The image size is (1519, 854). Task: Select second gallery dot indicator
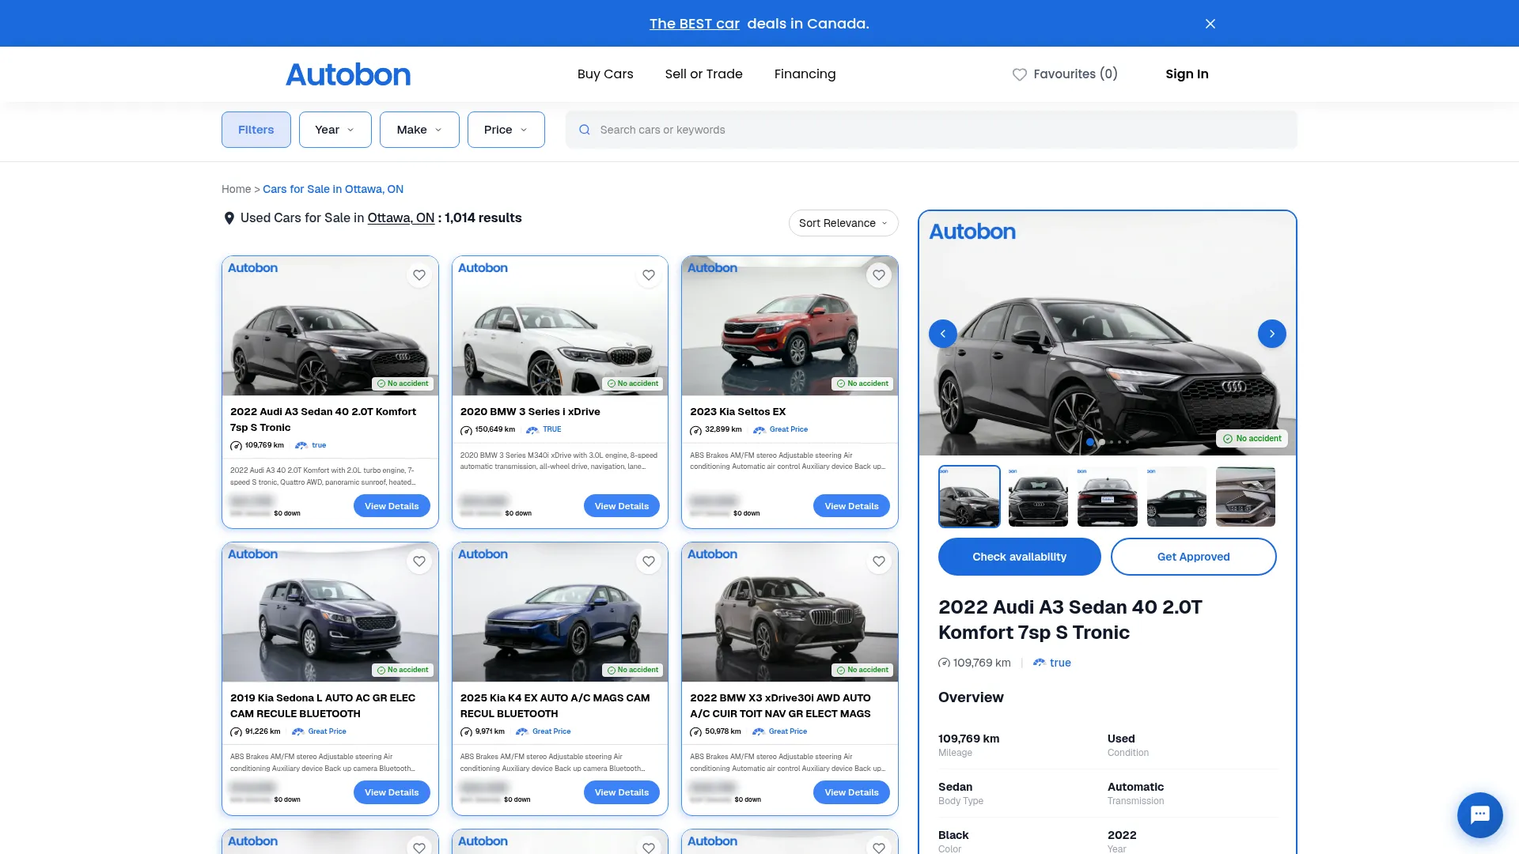[x=1101, y=442]
